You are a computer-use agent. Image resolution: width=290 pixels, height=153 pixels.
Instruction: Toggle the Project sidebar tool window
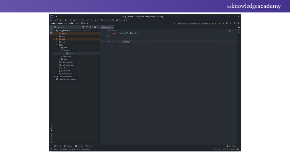[x=51, y=30]
